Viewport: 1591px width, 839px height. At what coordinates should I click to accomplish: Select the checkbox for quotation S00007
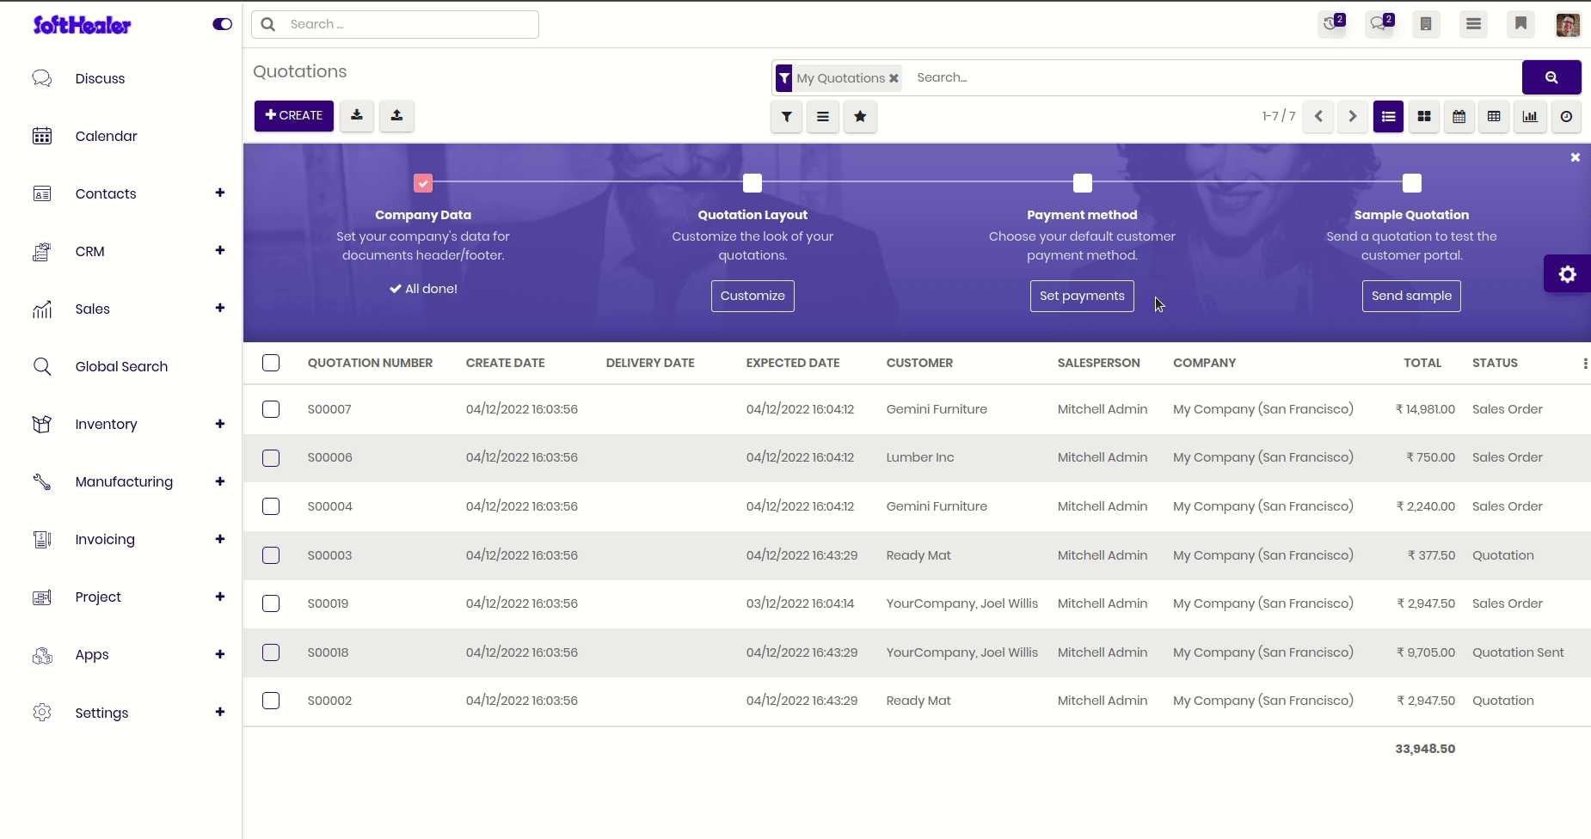[271, 409]
